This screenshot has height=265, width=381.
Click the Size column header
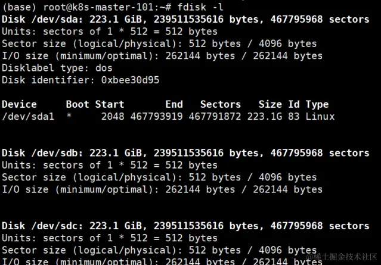point(271,104)
